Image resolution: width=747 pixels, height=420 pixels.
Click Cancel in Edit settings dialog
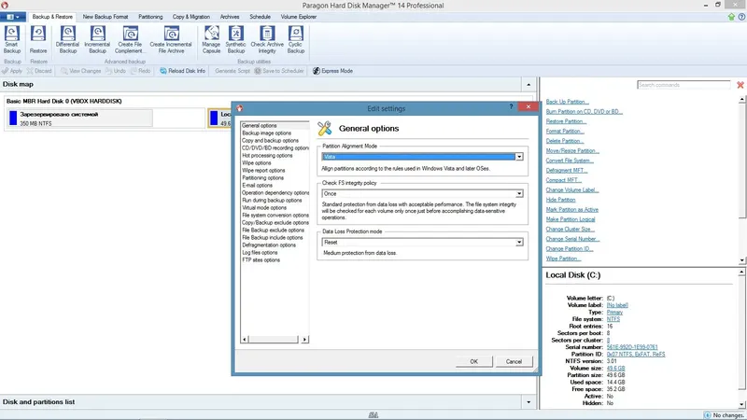tap(514, 361)
